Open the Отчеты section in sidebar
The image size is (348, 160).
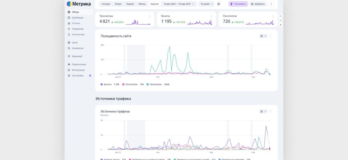[76, 23]
